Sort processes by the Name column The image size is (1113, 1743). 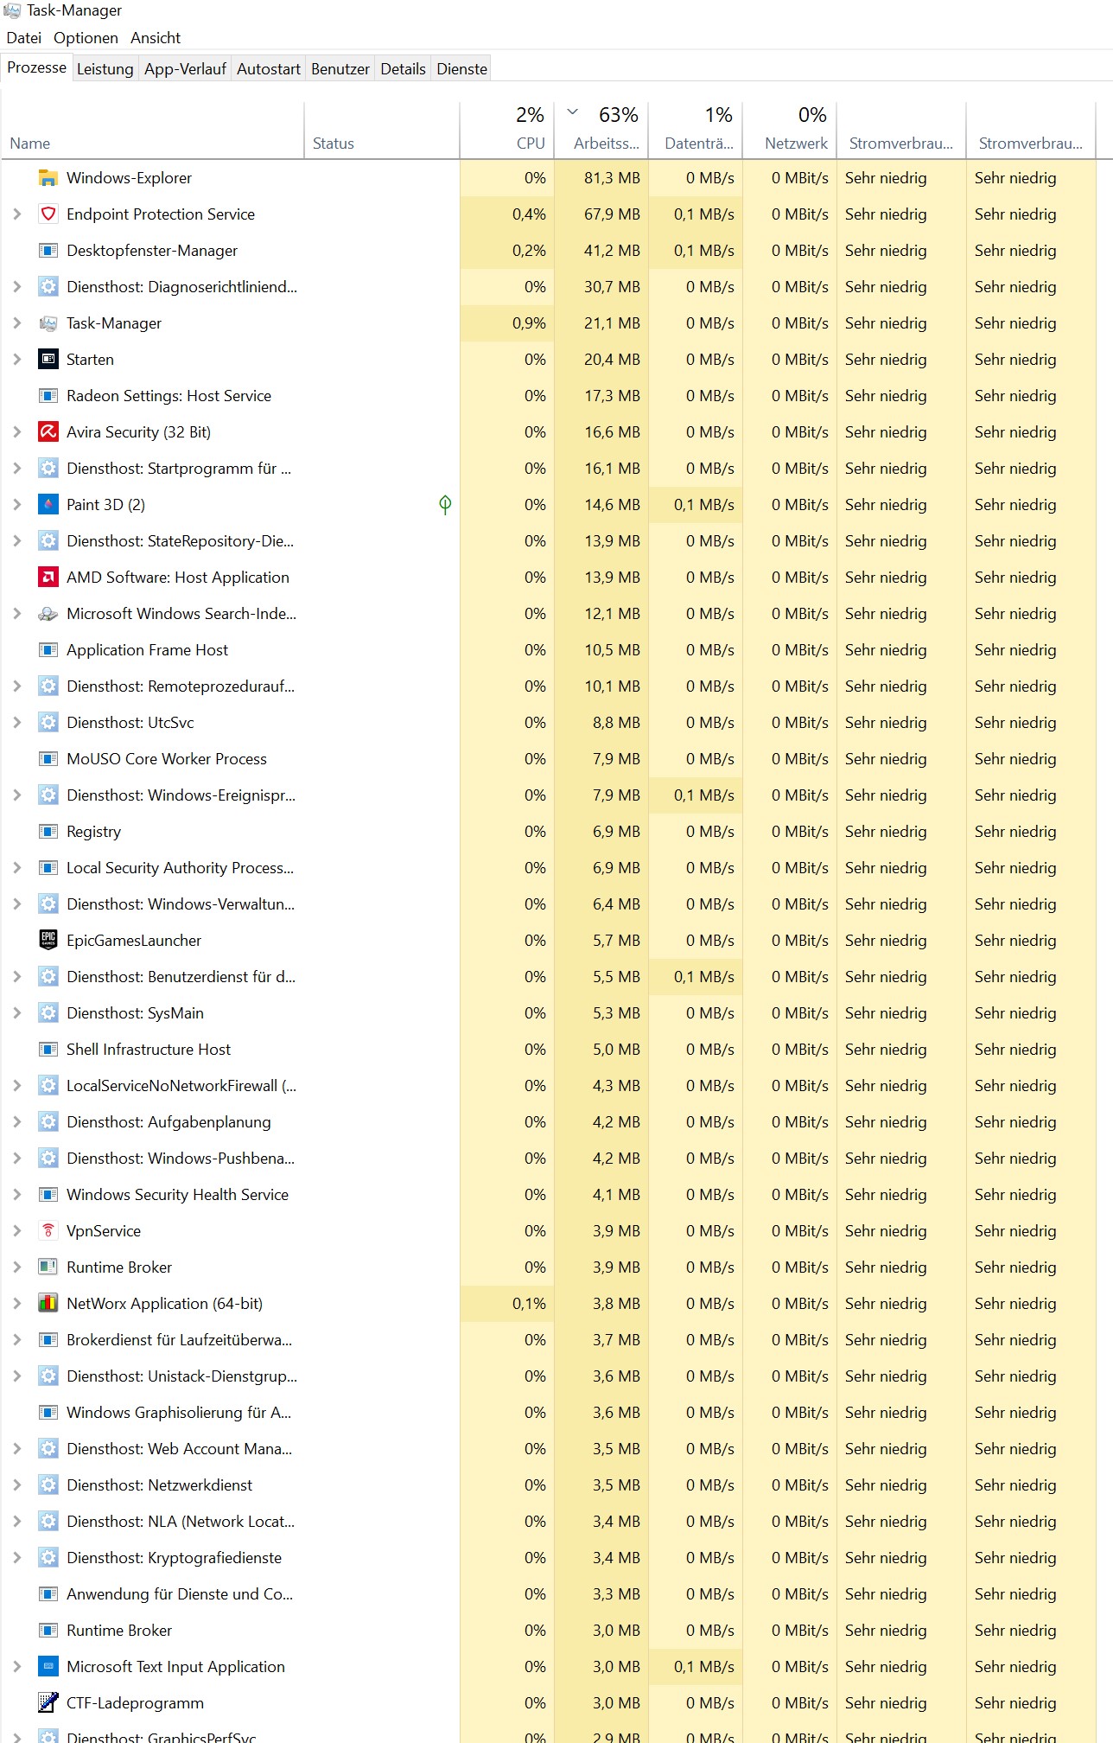[152, 131]
